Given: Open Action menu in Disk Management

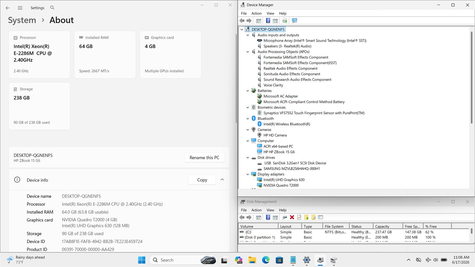Looking at the screenshot, I should (256, 210).
